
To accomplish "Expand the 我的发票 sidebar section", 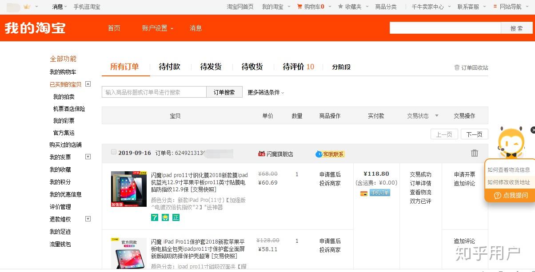I will point(88,157).
